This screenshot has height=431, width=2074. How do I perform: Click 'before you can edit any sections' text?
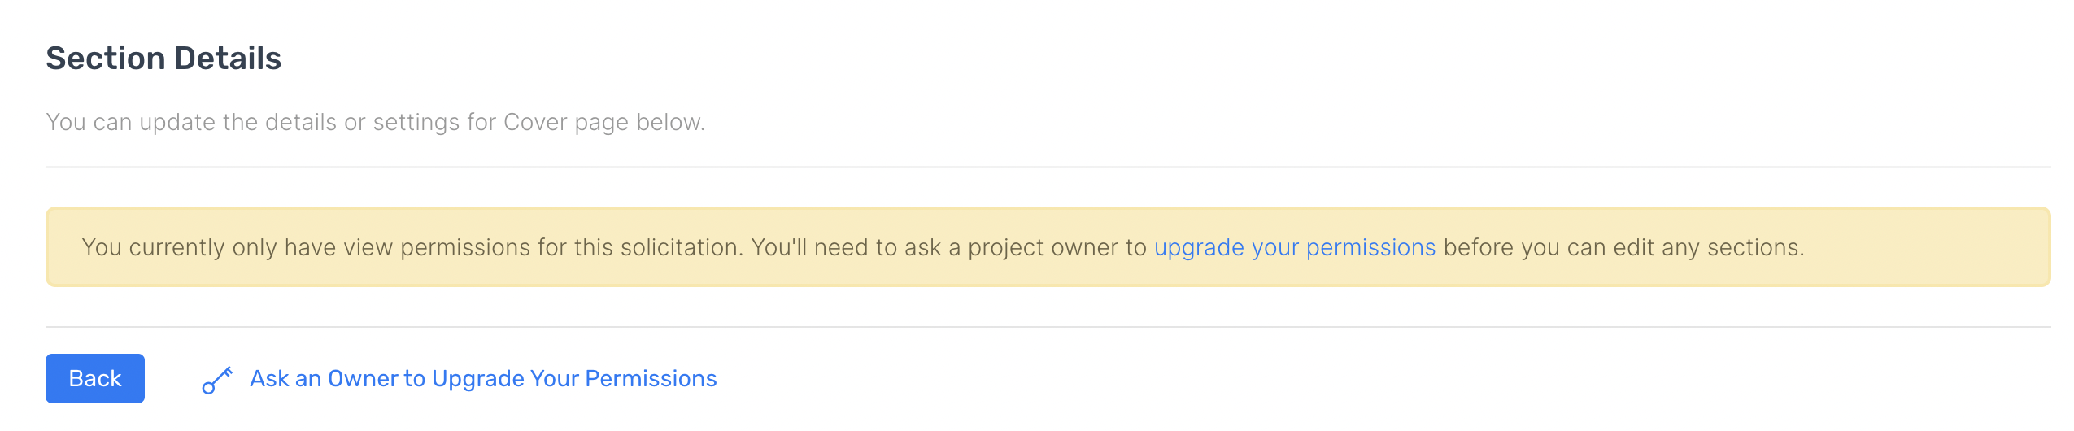pos(1623,247)
